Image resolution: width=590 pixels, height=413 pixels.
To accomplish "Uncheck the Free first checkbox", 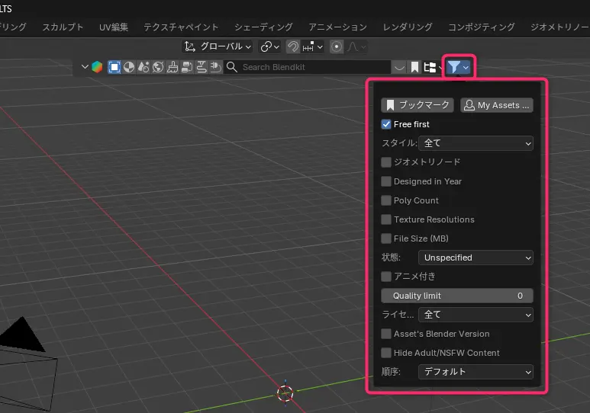I will pyautogui.click(x=386, y=124).
